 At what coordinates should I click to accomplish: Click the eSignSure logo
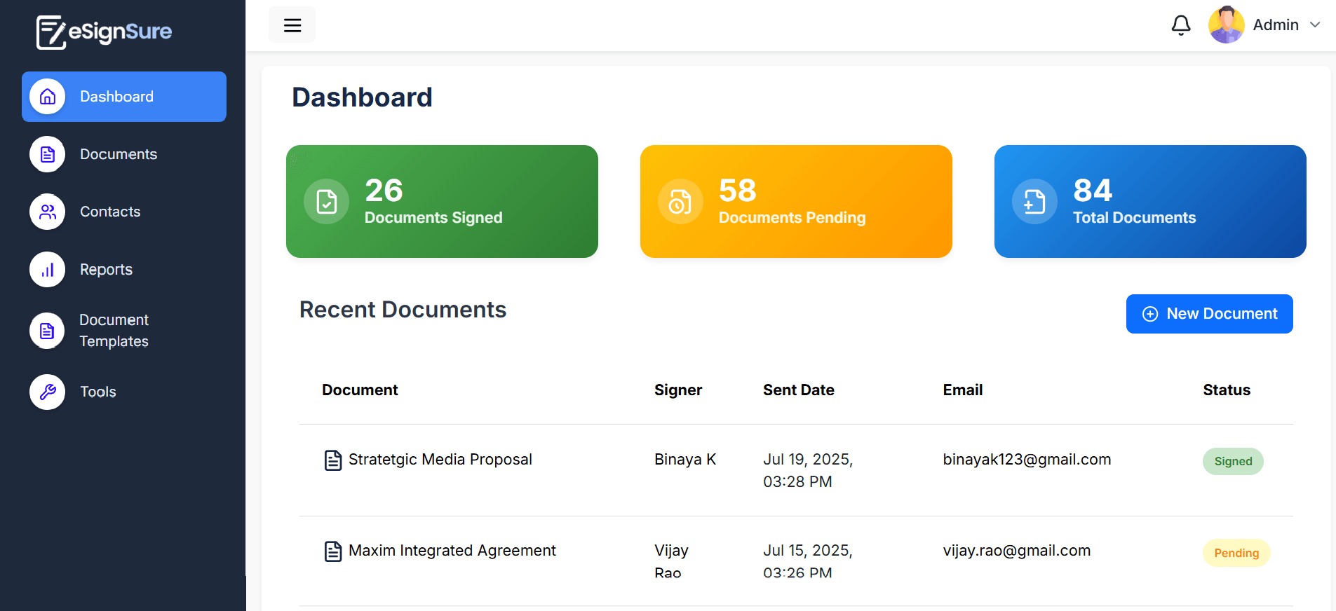coord(104,32)
